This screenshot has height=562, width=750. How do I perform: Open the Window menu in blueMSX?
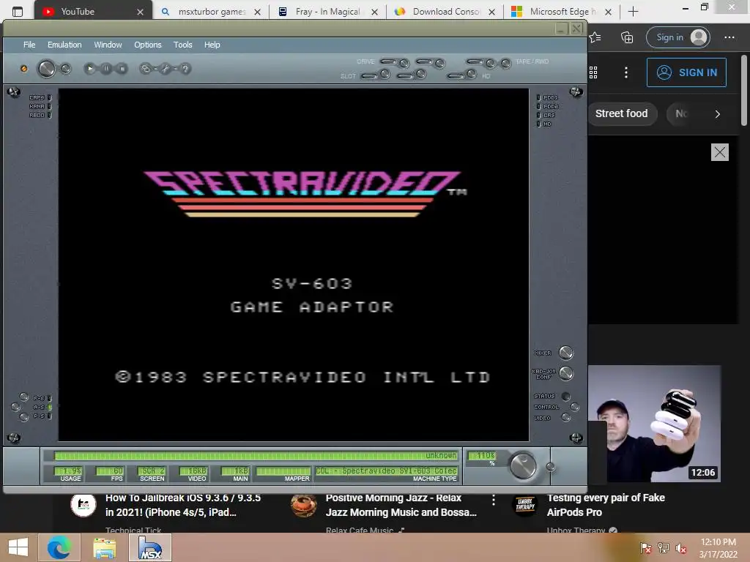click(108, 45)
